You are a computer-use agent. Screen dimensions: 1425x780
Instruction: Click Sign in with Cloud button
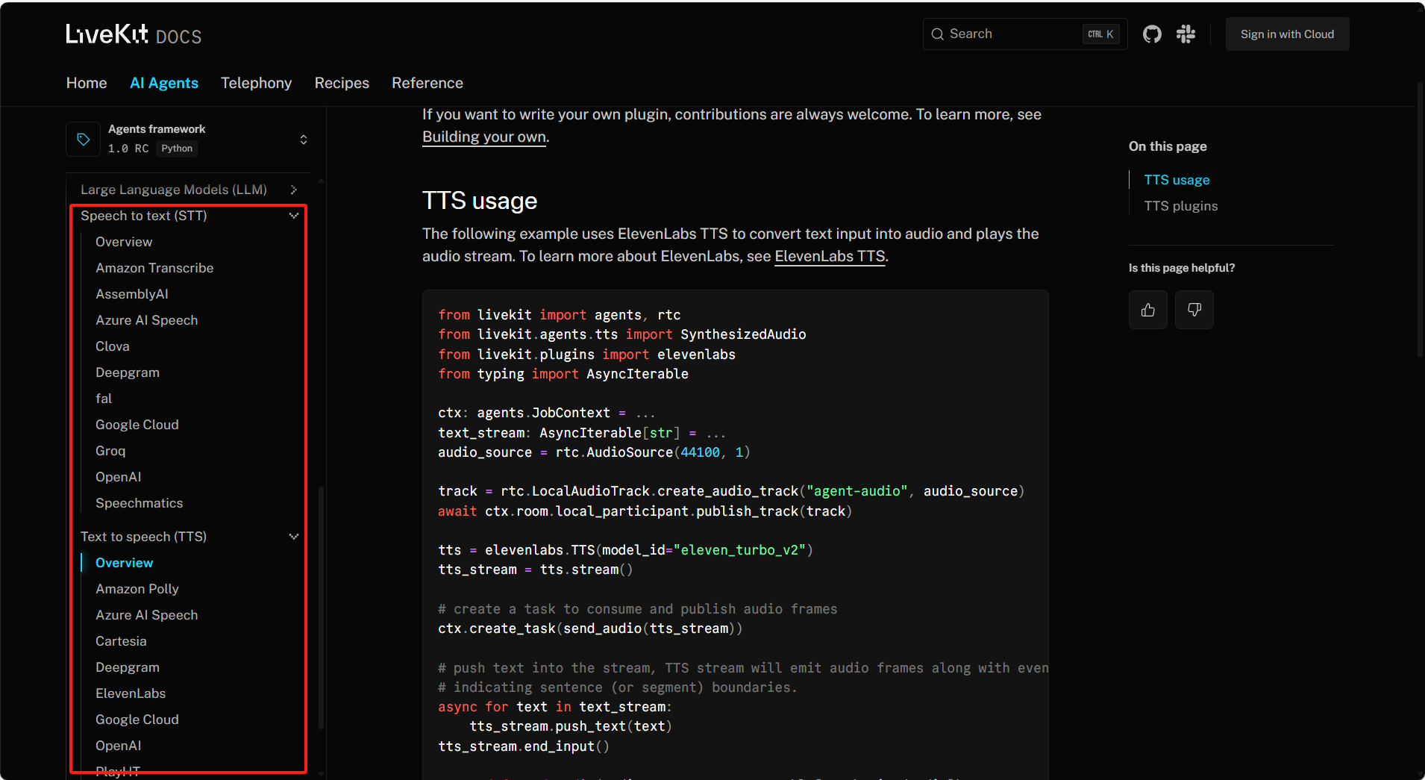[x=1287, y=34]
